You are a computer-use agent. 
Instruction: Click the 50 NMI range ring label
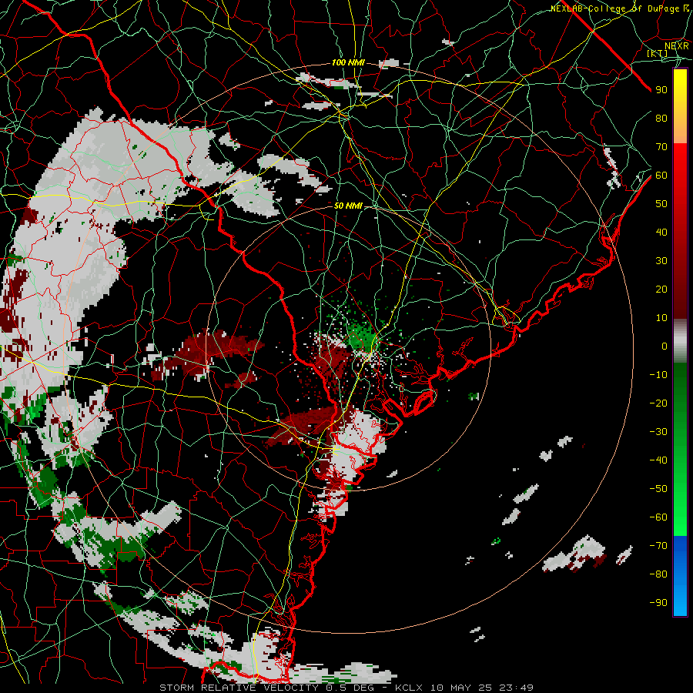(348, 206)
